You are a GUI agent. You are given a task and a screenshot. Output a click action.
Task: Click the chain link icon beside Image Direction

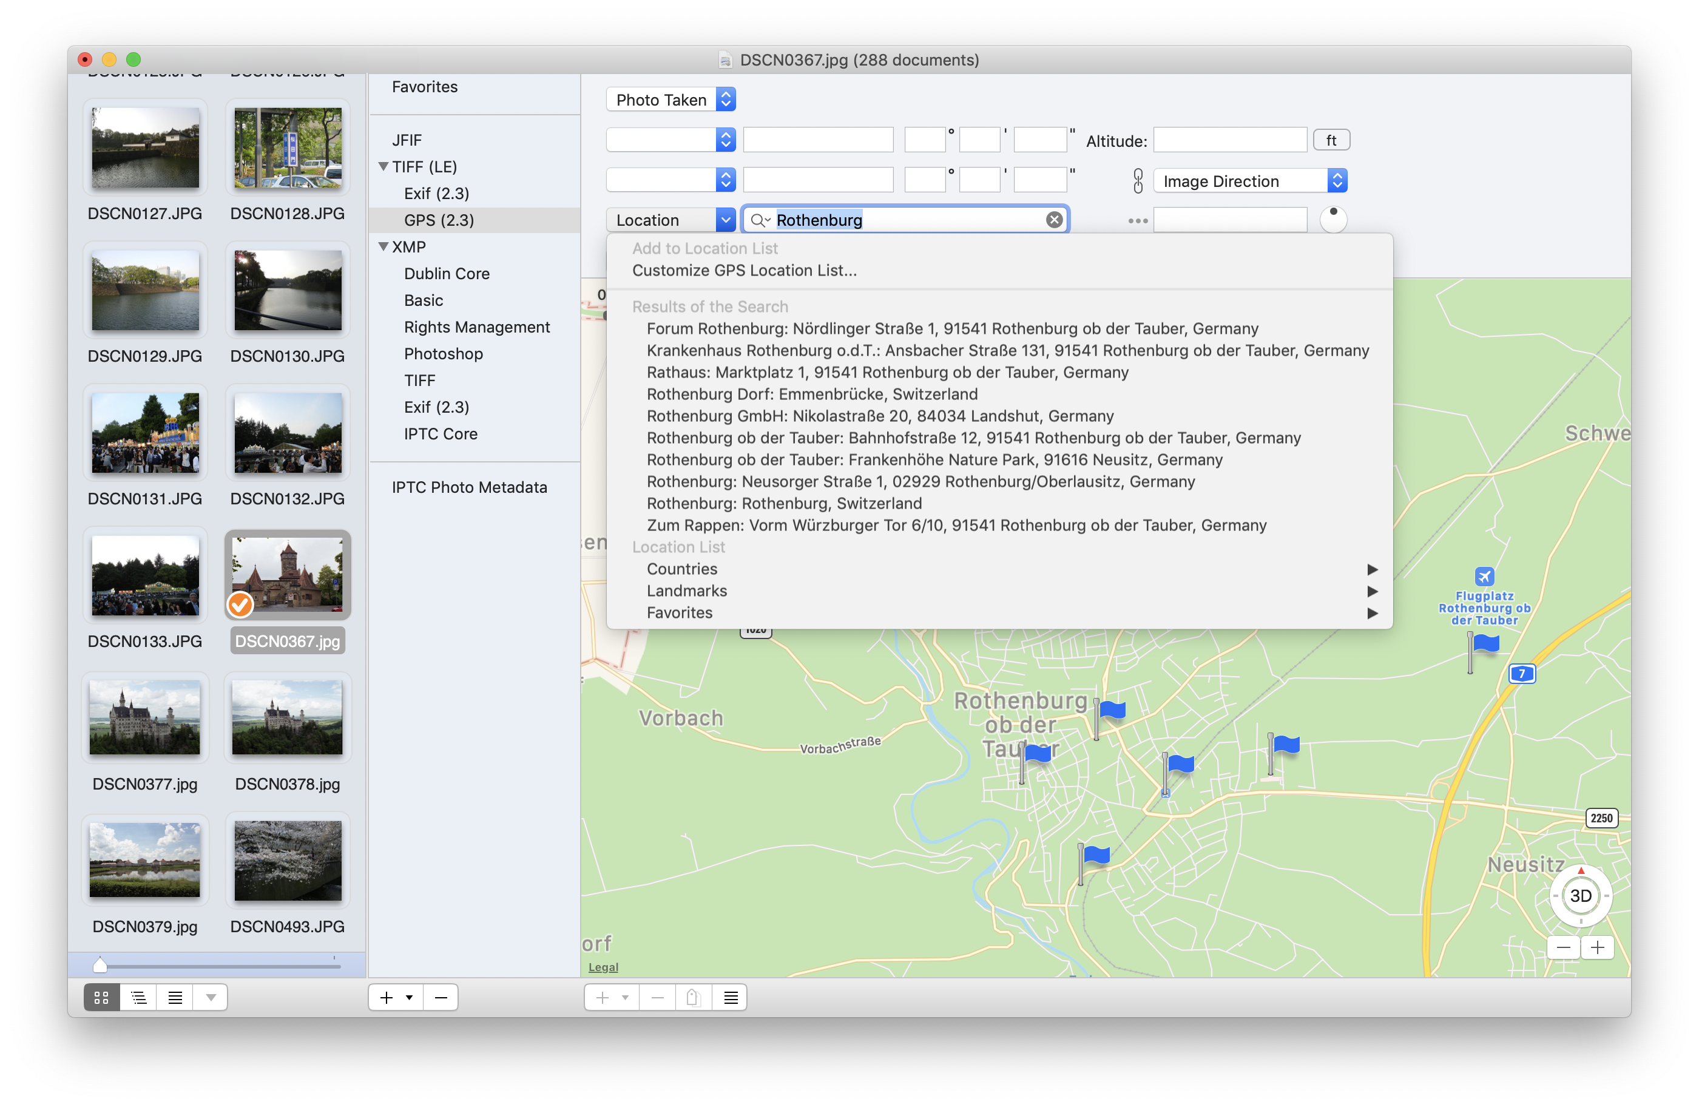[x=1138, y=181]
